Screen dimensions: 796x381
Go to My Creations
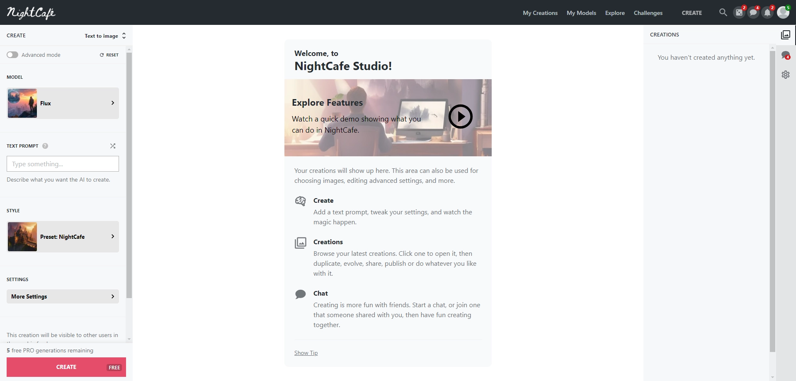[540, 13]
